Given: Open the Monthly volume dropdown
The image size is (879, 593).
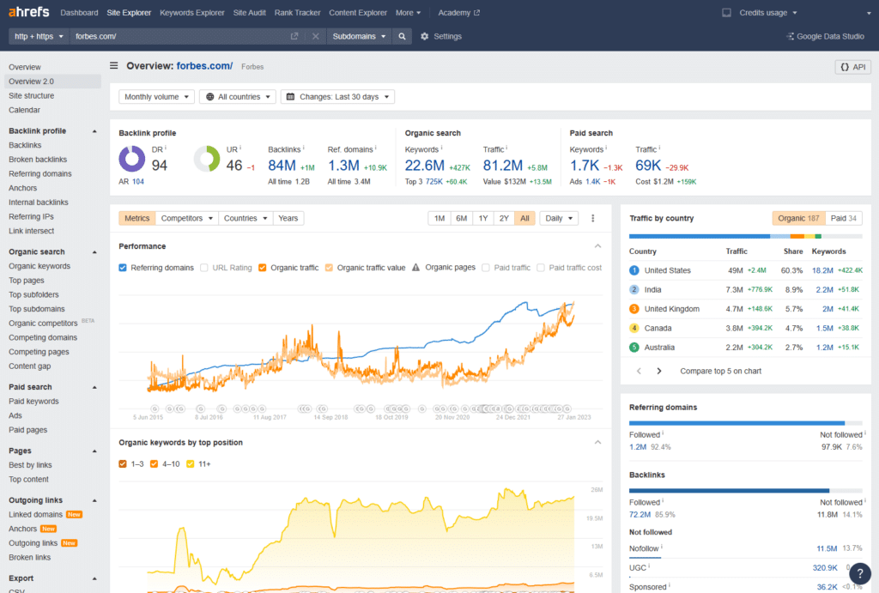Looking at the screenshot, I should tap(156, 97).
